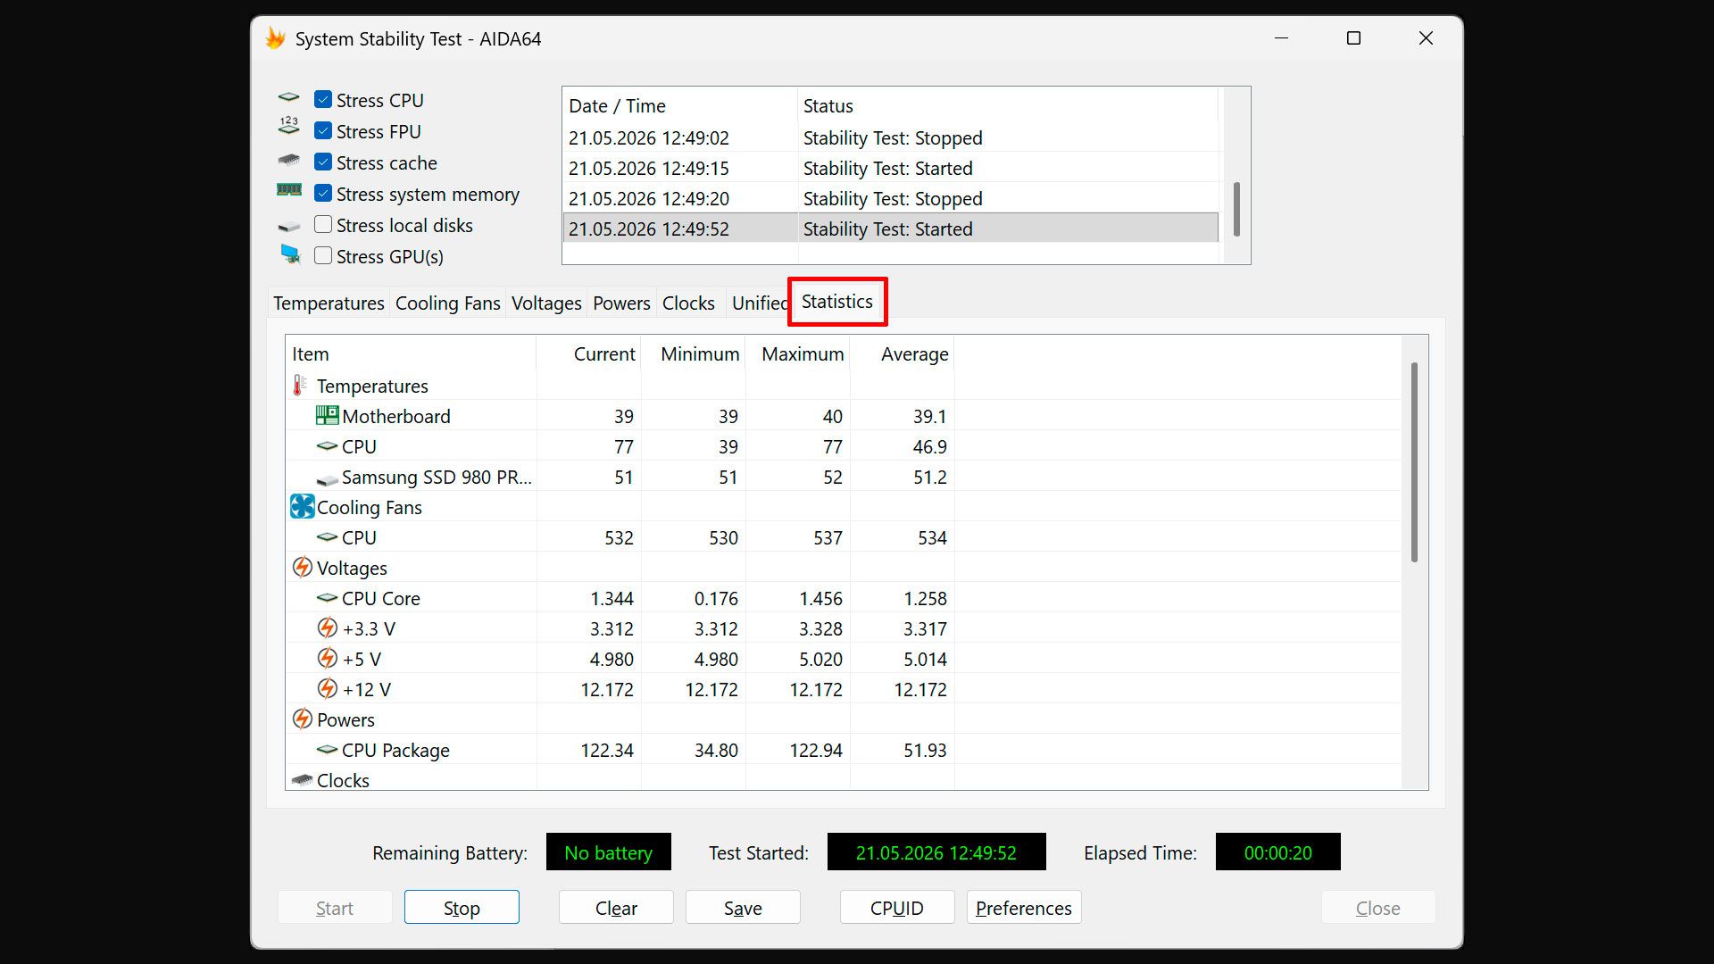Sort by the Item column header
The width and height of the screenshot is (1714, 964).
click(411, 353)
